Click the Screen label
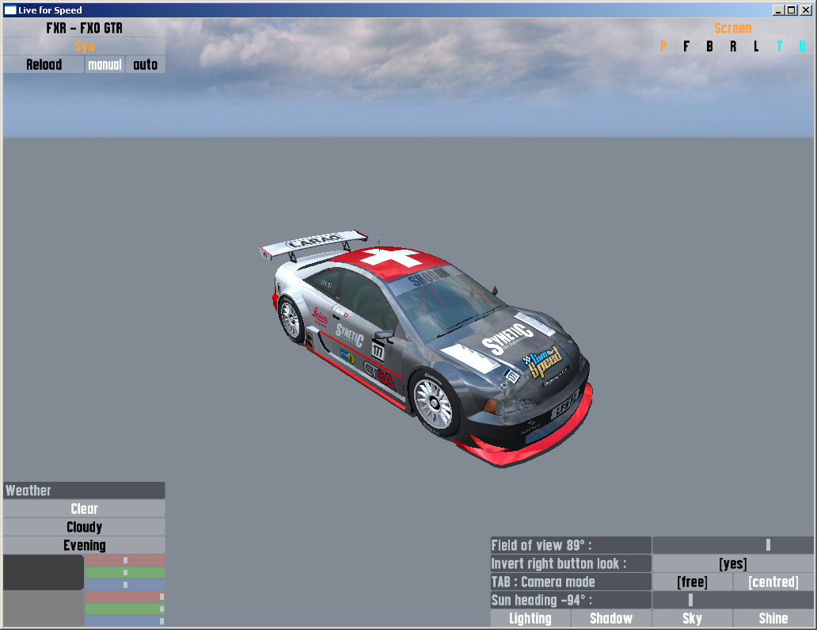 (732, 29)
